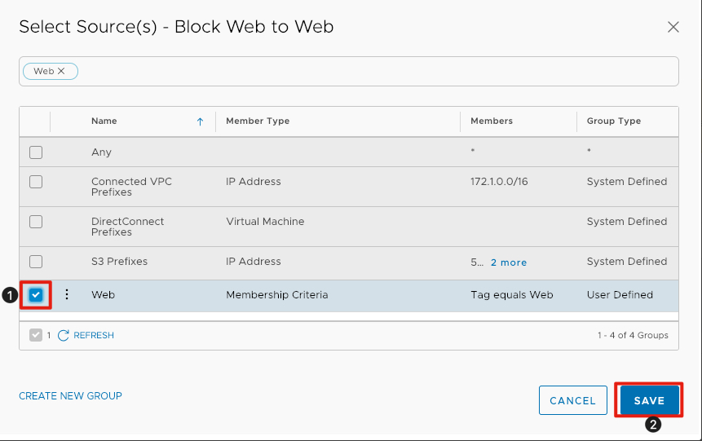Uncheck the Web group checkbox
This screenshot has width=702, height=441.
pyautogui.click(x=36, y=295)
